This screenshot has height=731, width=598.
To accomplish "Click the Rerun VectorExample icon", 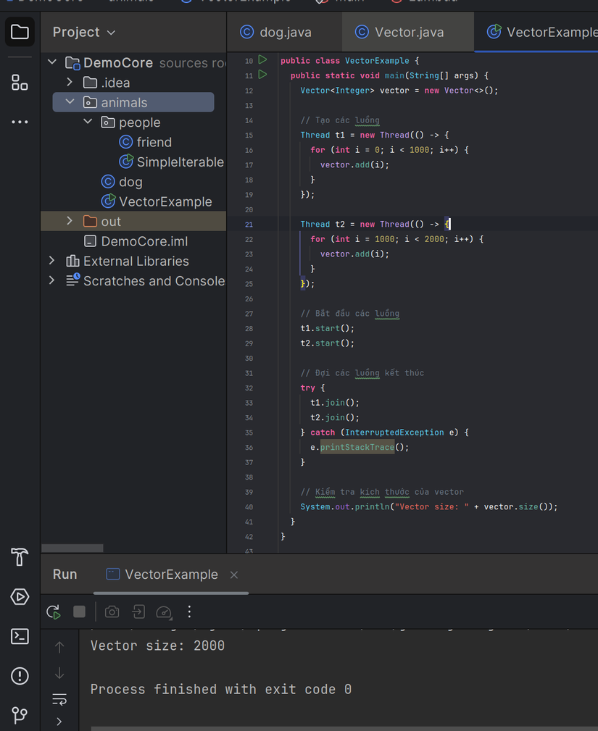I will 53,611.
